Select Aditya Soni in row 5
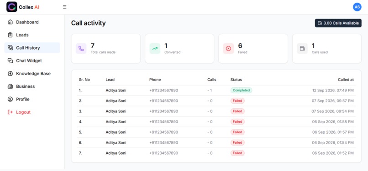 pyautogui.click(x=116, y=132)
